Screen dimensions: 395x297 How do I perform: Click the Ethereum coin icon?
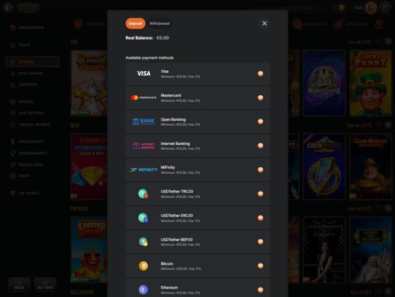point(143,290)
